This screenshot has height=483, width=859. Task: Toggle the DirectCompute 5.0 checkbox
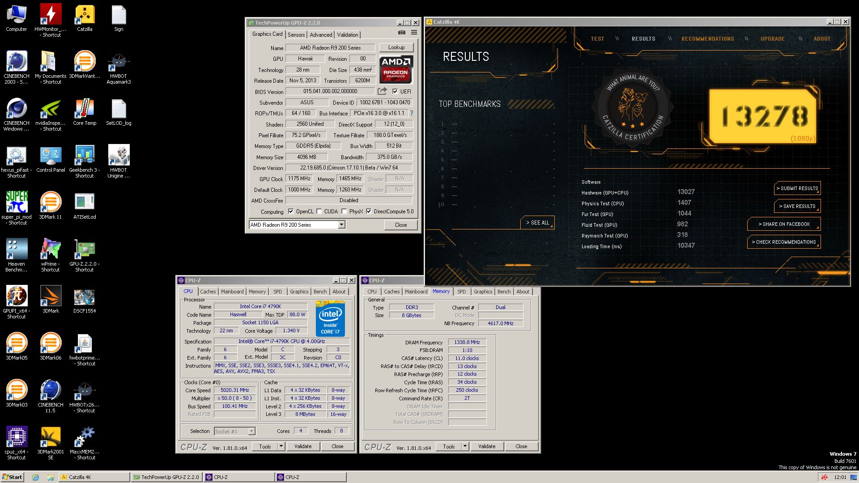[x=369, y=212]
